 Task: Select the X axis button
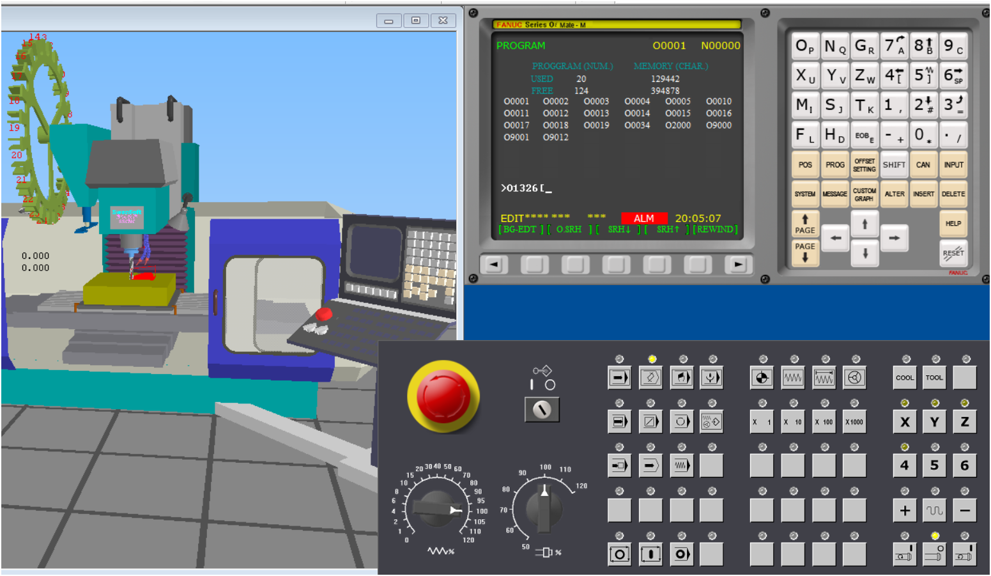coord(904,421)
